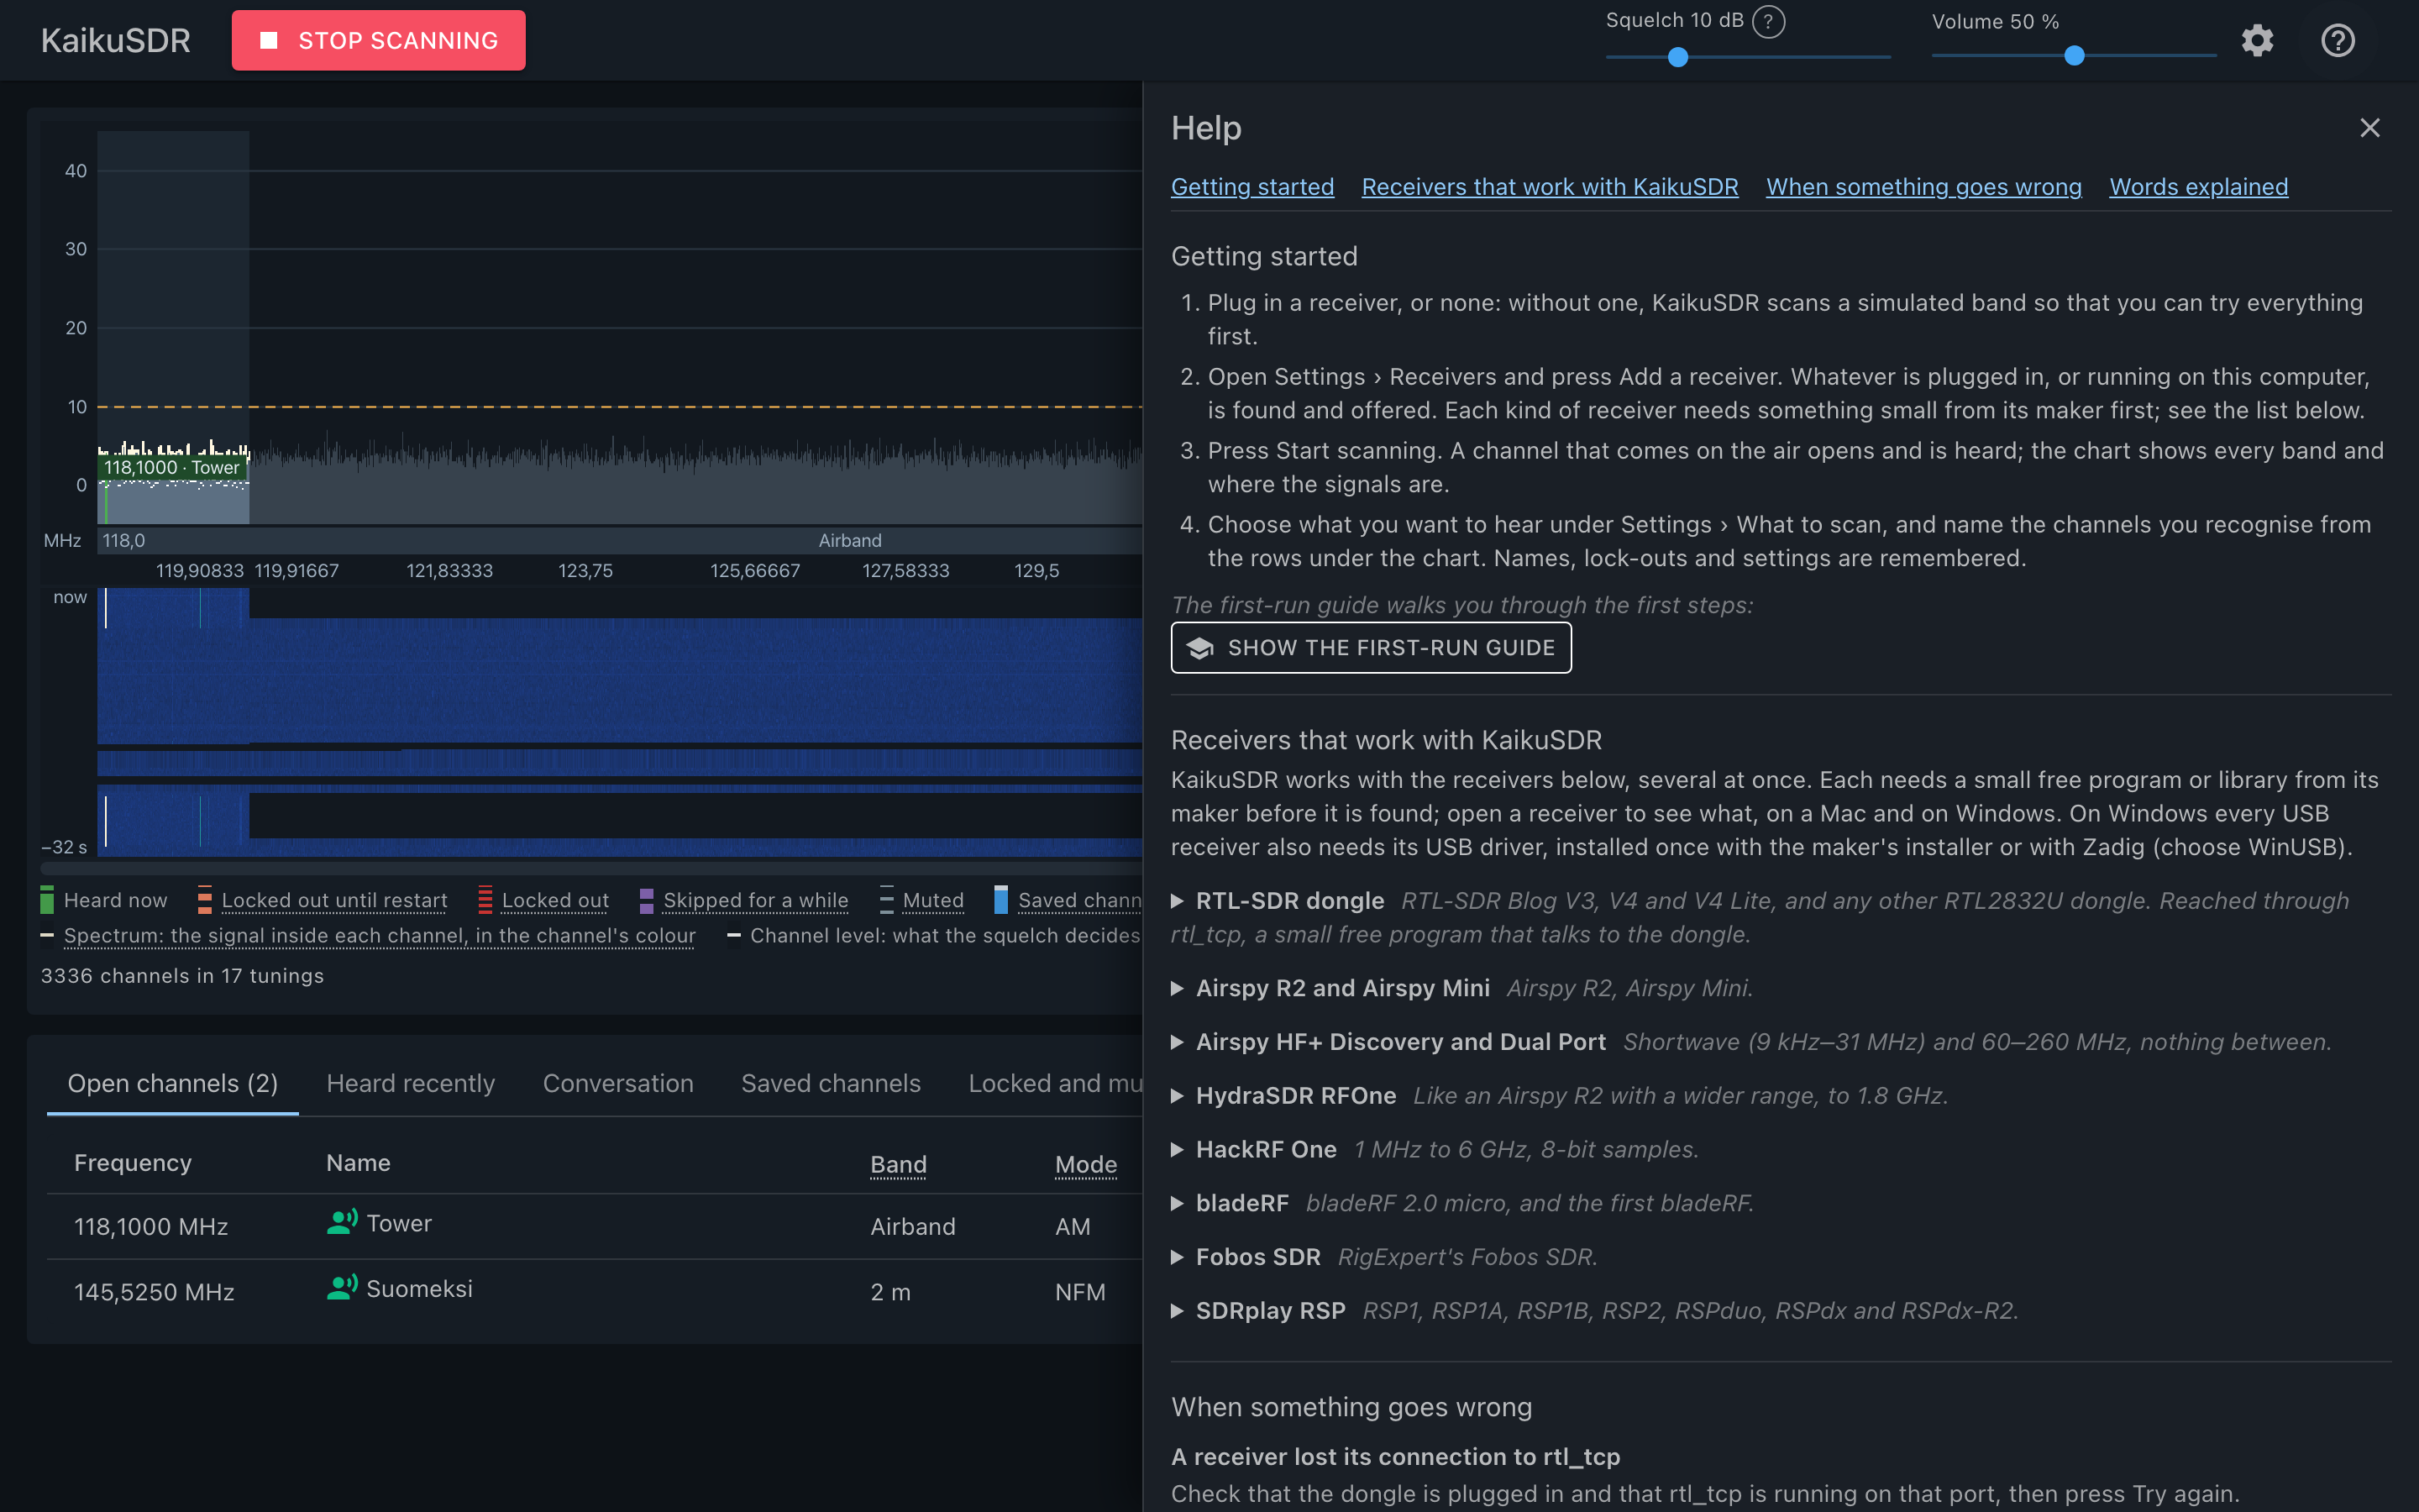Click the Skipped for a while legend swatch
The width and height of the screenshot is (2419, 1512).
(647, 900)
